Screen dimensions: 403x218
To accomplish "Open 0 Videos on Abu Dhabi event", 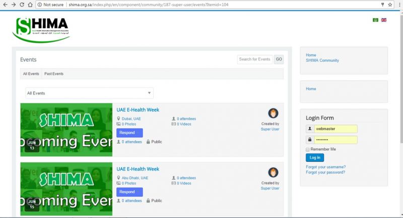I will coord(184,183).
